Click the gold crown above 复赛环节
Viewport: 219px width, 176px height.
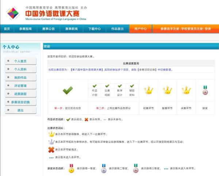[167, 90]
